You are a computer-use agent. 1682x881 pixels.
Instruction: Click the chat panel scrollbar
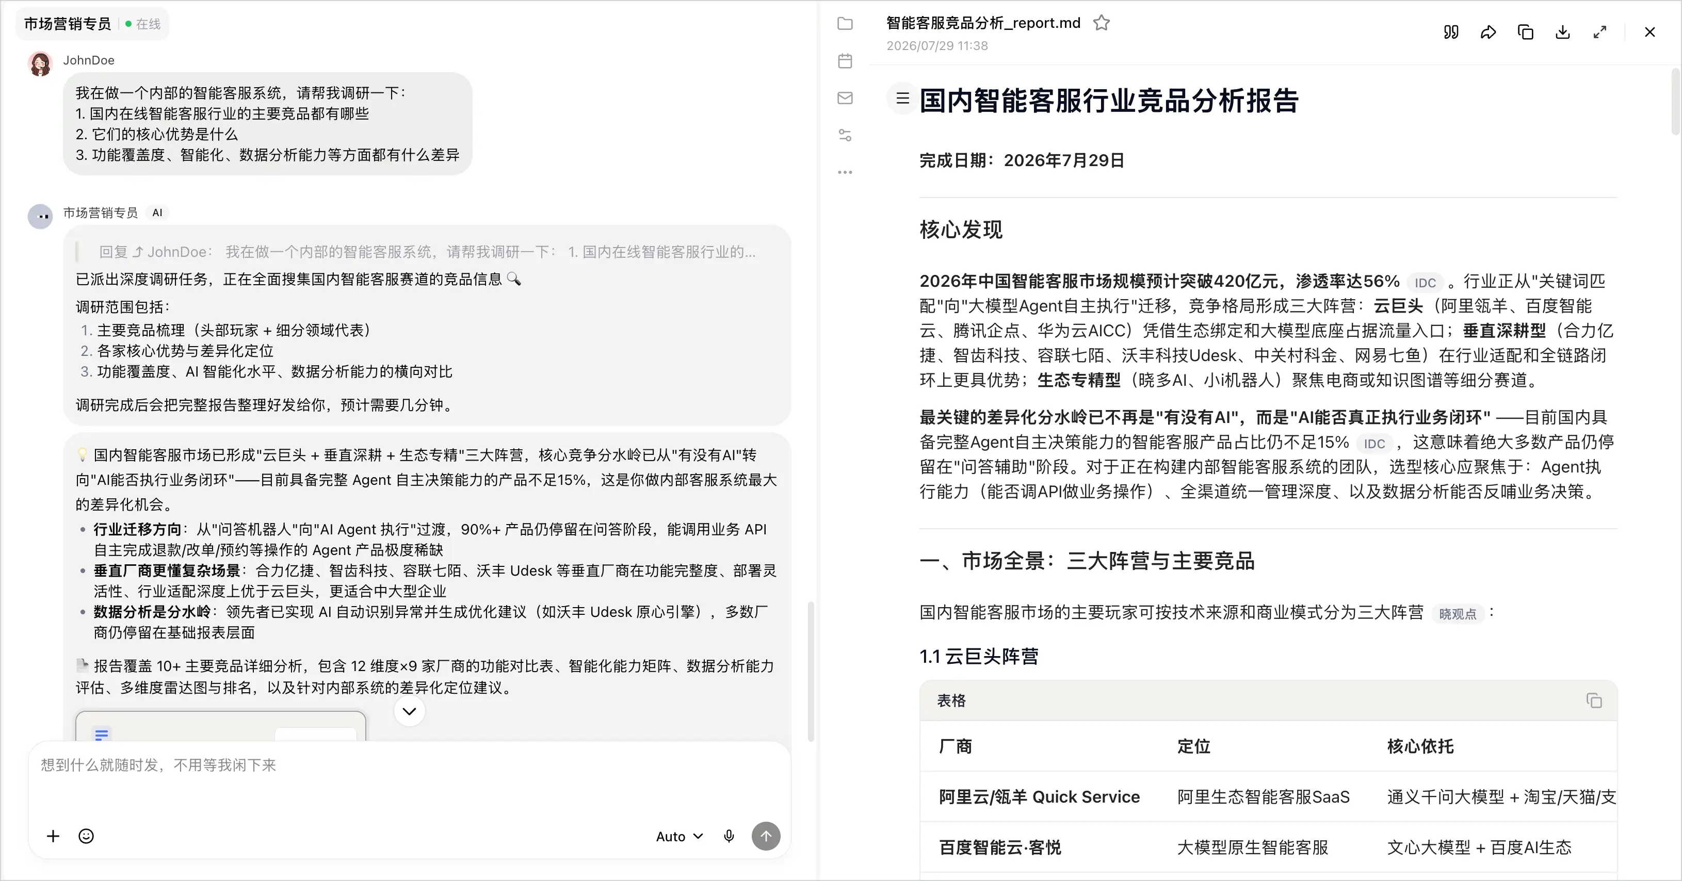click(811, 672)
